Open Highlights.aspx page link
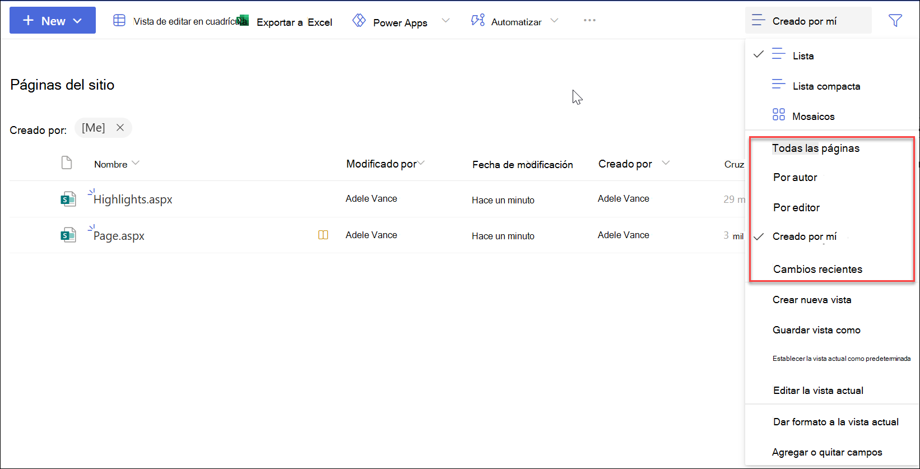This screenshot has height=469, width=920. pyautogui.click(x=133, y=199)
